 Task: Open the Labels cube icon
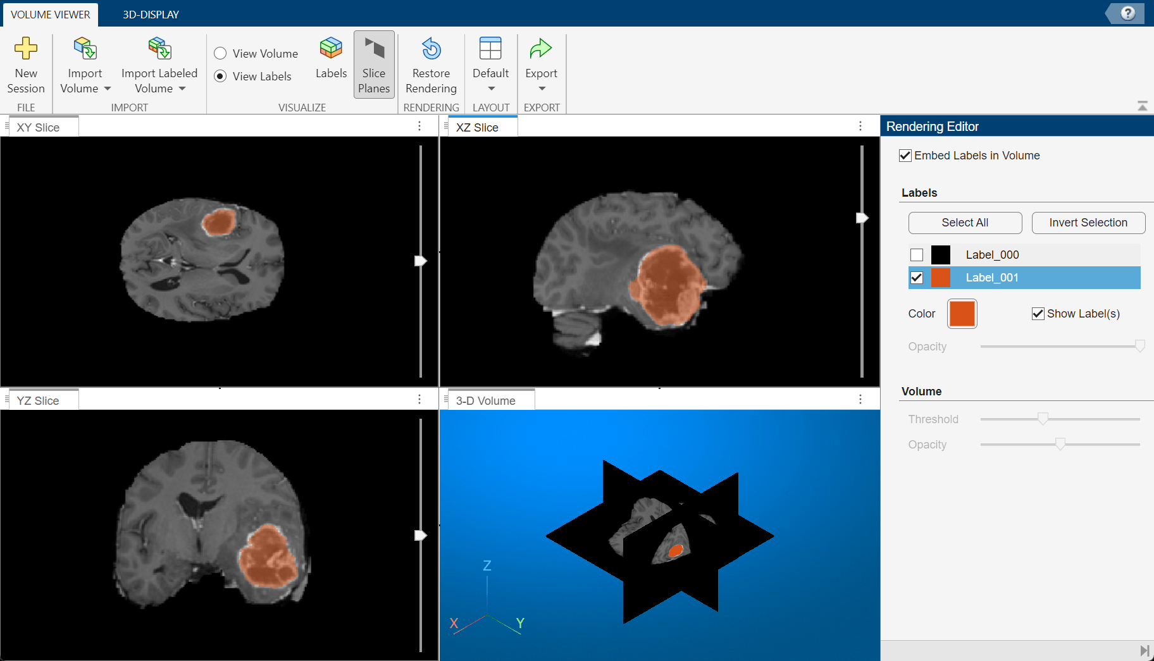pos(331,49)
